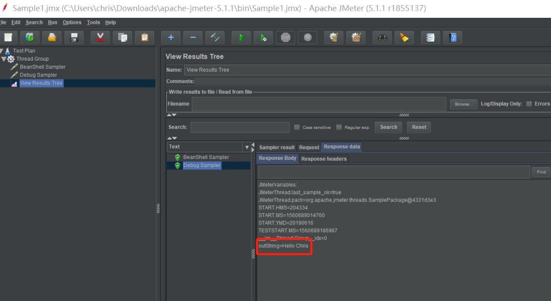
Task: Switch to the Sampler result tab
Action: (277, 147)
